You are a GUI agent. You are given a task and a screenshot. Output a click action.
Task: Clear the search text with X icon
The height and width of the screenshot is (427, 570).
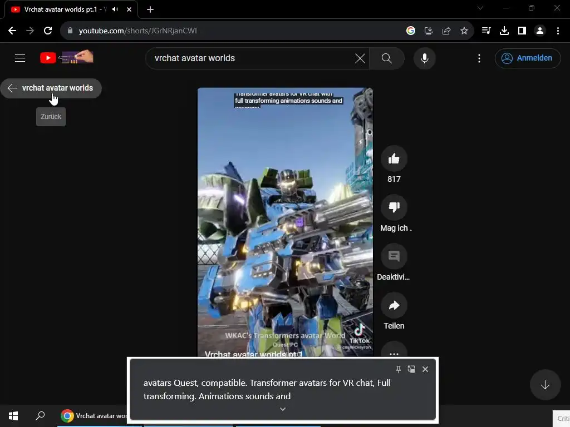pyautogui.click(x=360, y=58)
